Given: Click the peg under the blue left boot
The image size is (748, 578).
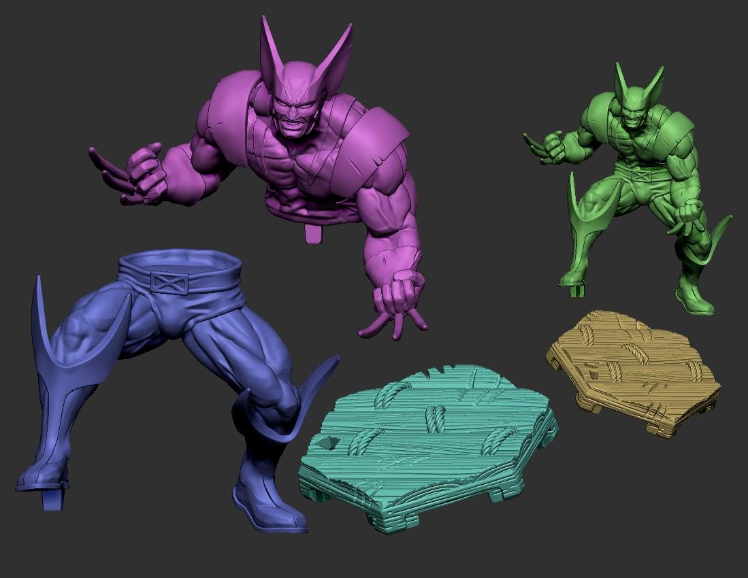Looking at the screenshot, I should click(54, 500).
